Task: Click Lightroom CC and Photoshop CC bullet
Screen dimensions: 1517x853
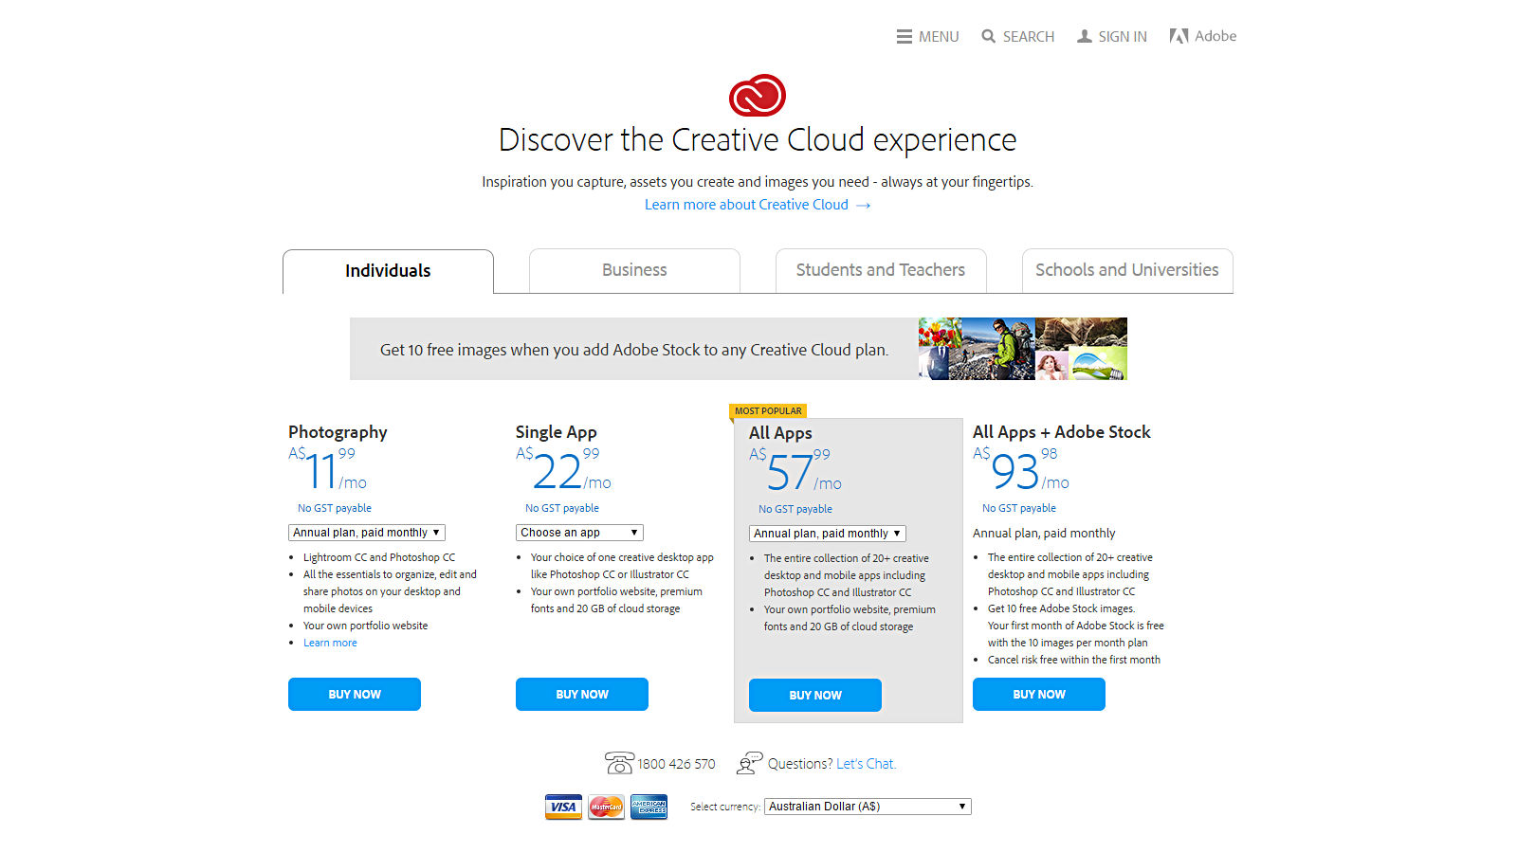Action: tap(379, 557)
